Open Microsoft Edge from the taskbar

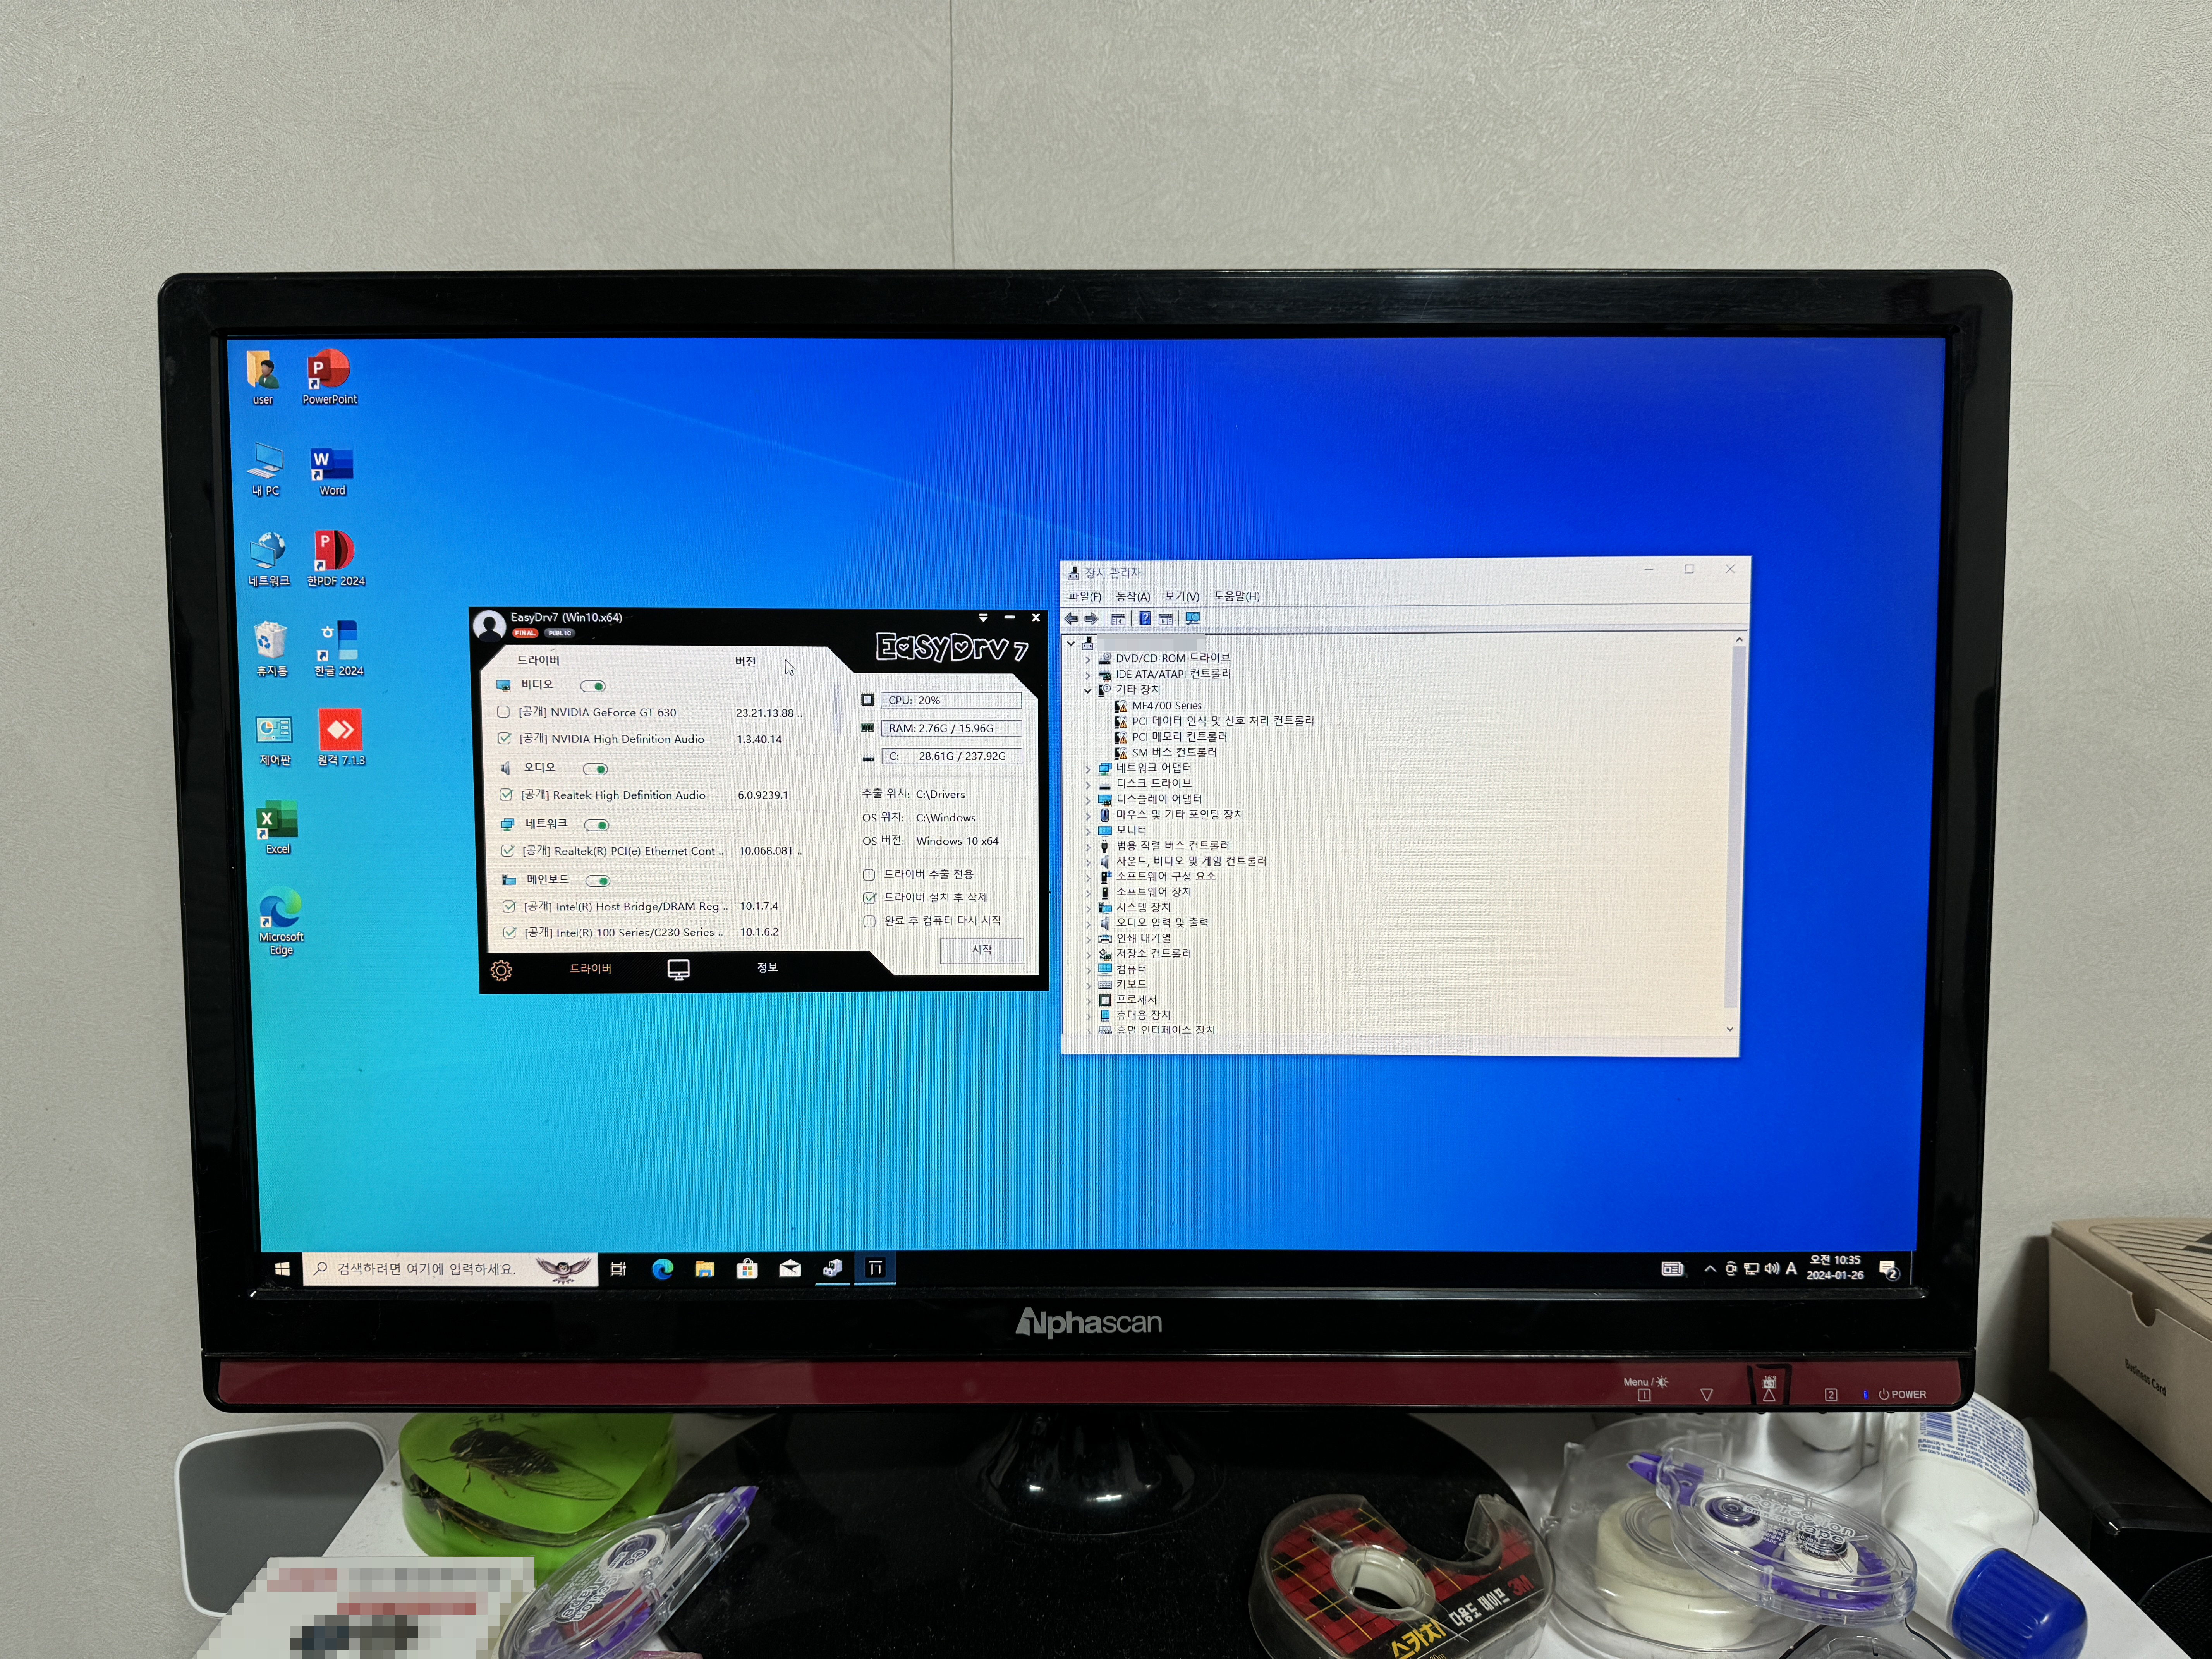[662, 1269]
